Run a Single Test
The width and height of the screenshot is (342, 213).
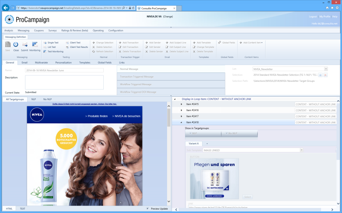click(53, 43)
